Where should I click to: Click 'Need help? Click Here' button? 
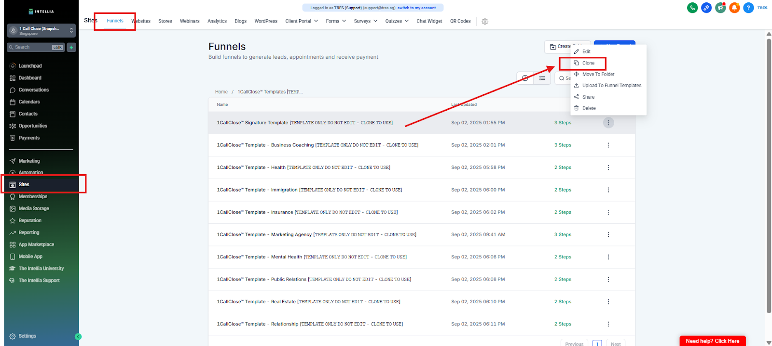[712, 341]
